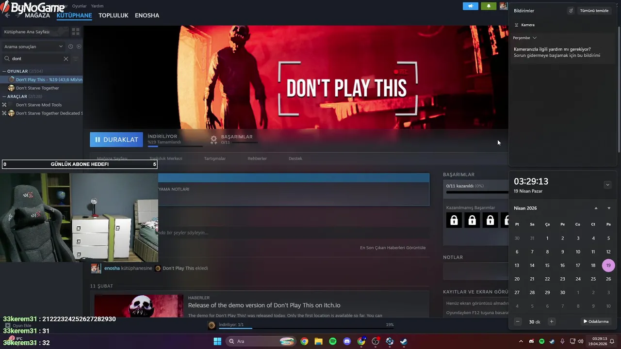Click the downloads manager game icon at bottom
The width and height of the screenshot is (621, 349).
212,325
